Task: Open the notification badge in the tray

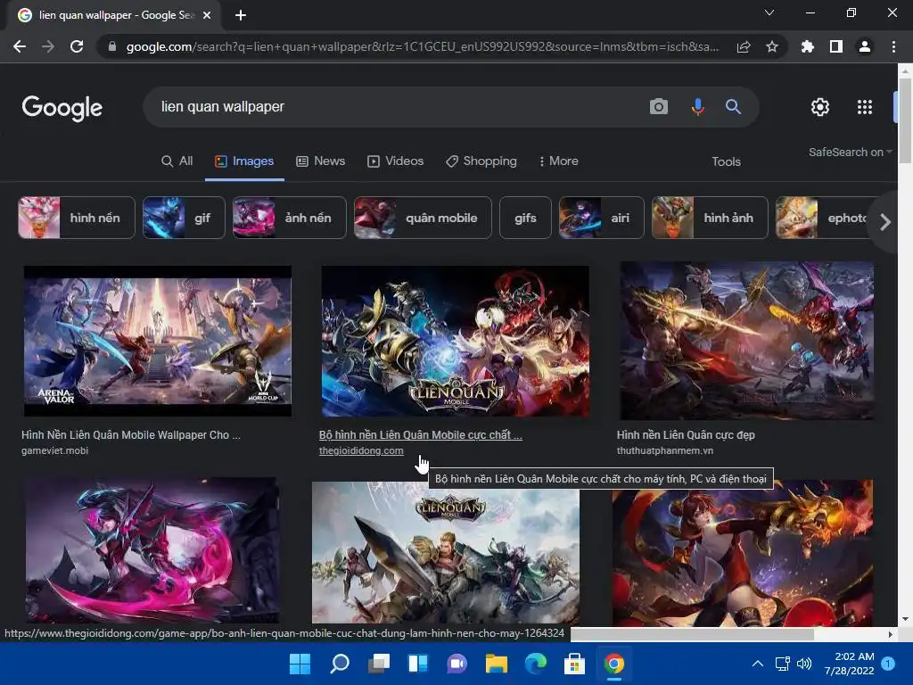Action: (888, 664)
